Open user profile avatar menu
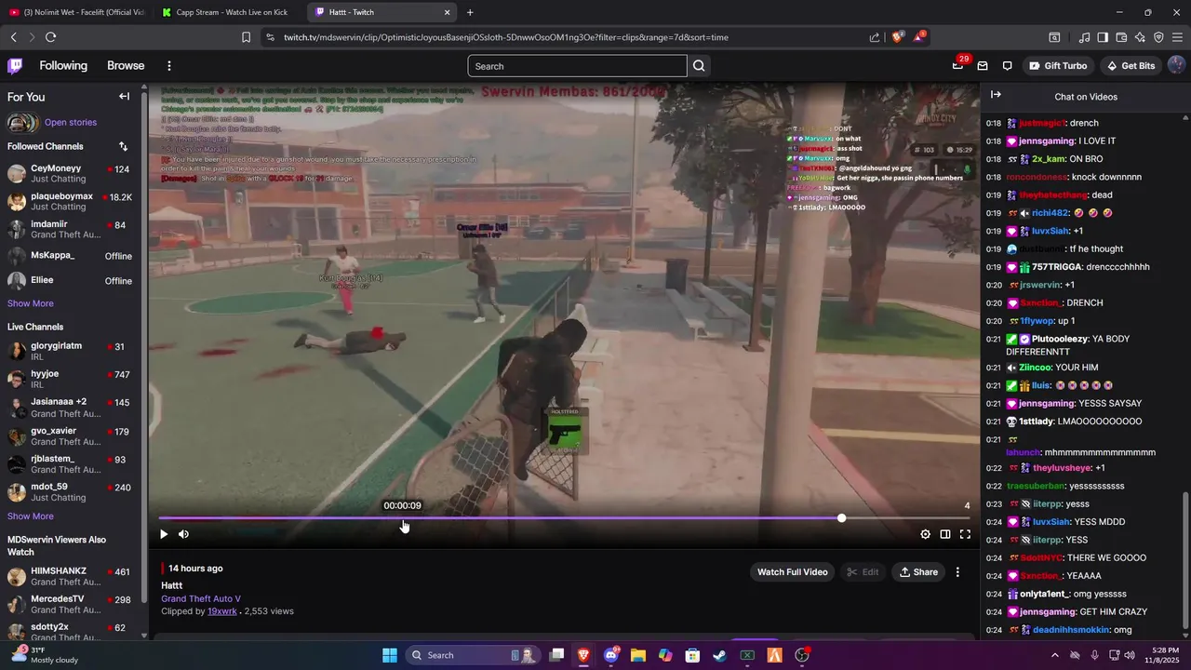 click(1176, 66)
